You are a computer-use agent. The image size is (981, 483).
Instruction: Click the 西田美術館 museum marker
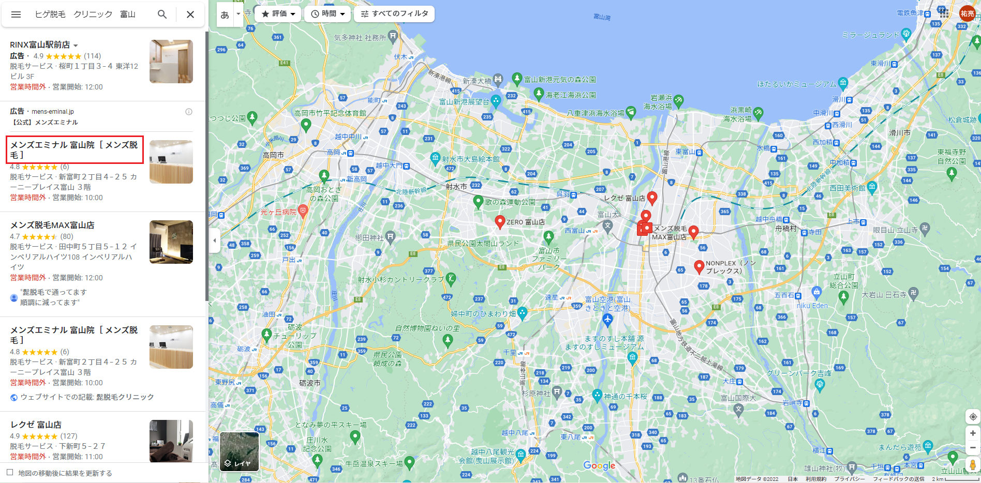coord(872,187)
